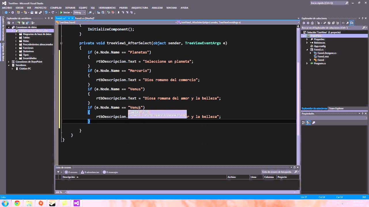Image resolution: width=369 pixels, height=207 pixels.
Task: Expand the References node
Action: click(x=307, y=43)
